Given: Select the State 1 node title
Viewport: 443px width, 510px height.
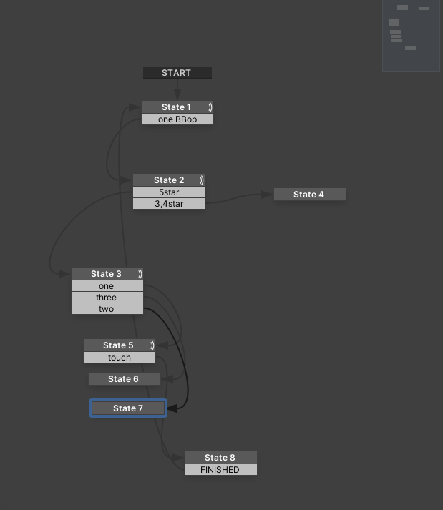Looking at the screenshot, I should pos(173,107).
